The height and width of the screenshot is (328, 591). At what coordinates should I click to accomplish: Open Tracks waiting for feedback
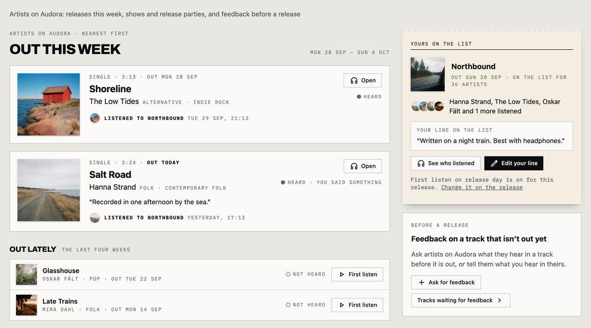(460, 301)
